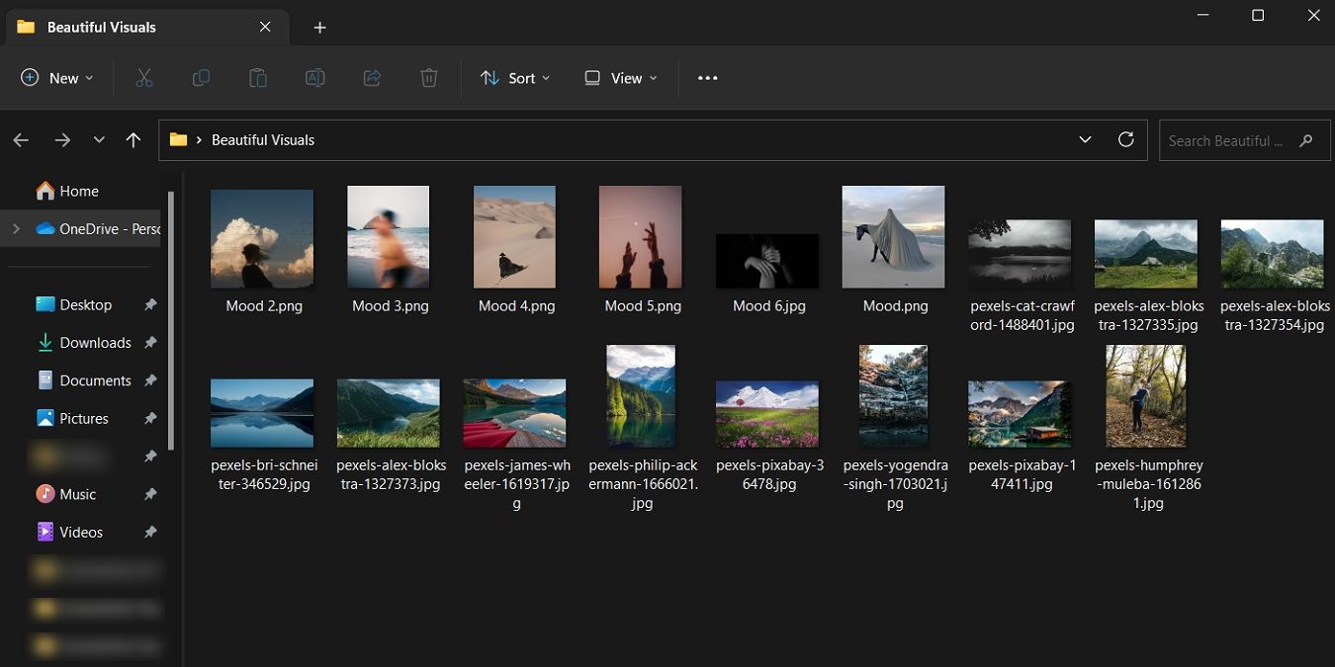The height and width of the screenshot is (667, 1335).
Task: Click the See more ellipsis menu
Action: [707, 77]
